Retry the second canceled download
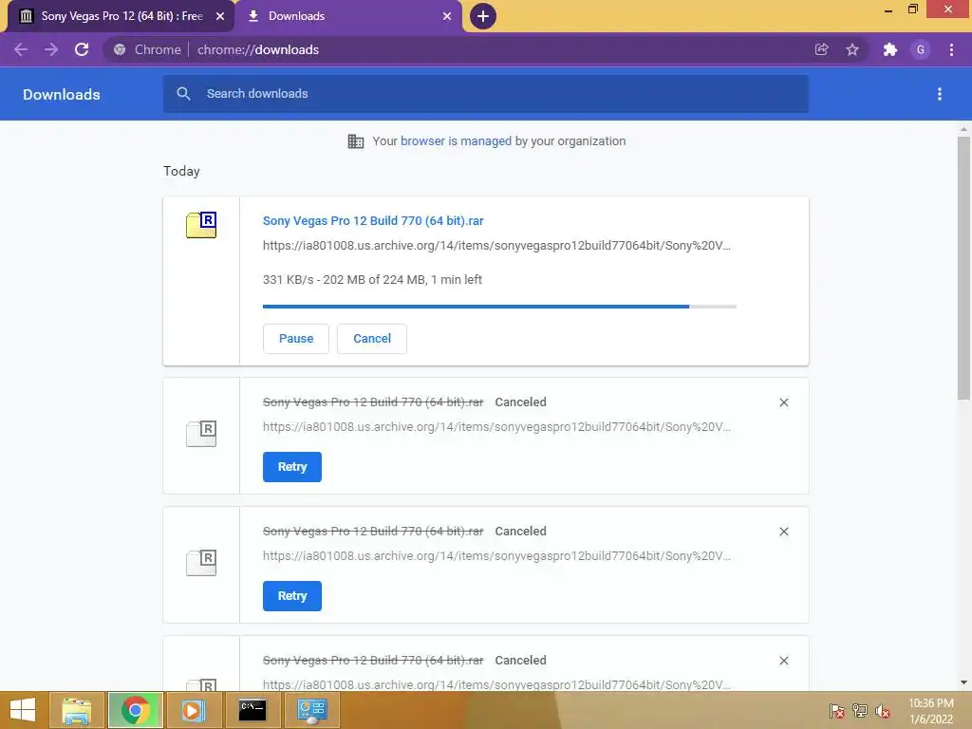Image resolution: width=972 pixels, height=729 pixels. [x=292, y=596]
